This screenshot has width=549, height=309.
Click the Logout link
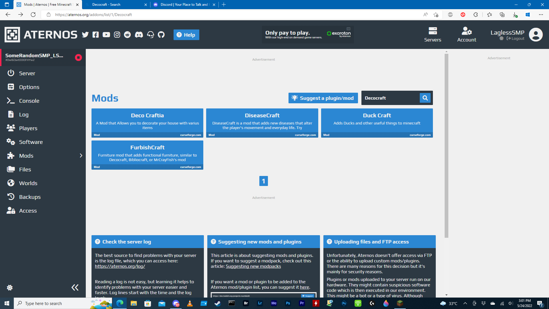516,38
